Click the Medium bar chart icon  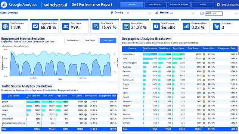tap(157, 13)
